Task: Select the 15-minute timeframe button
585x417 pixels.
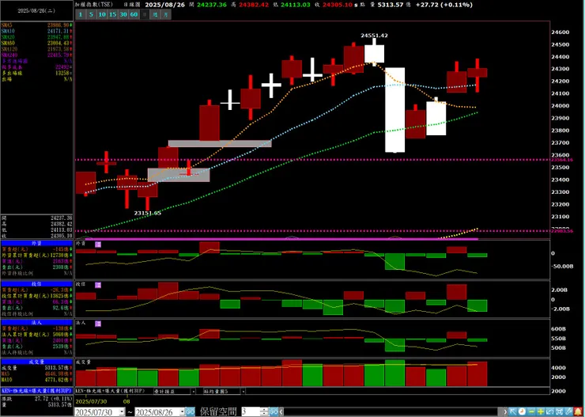Action: click(113, 14)
